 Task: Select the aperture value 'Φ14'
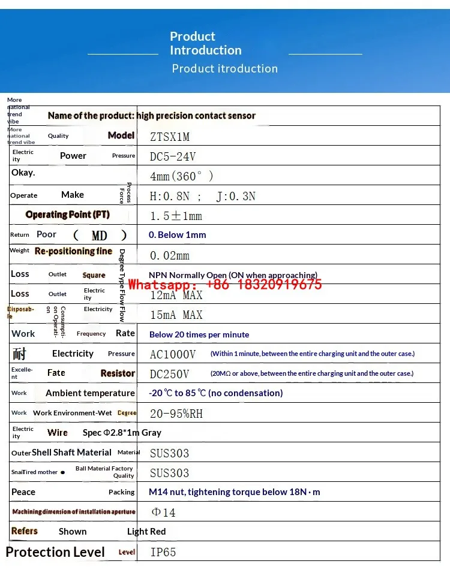[163, 512]
